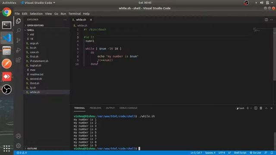This screenshot has width=276, height=155.
Task: Change Spaces: 4 indentation setting
Action: click(210, 153)
